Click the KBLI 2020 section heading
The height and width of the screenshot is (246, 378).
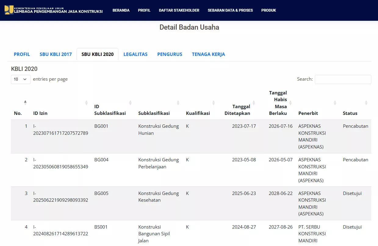[x=24, y=69]
